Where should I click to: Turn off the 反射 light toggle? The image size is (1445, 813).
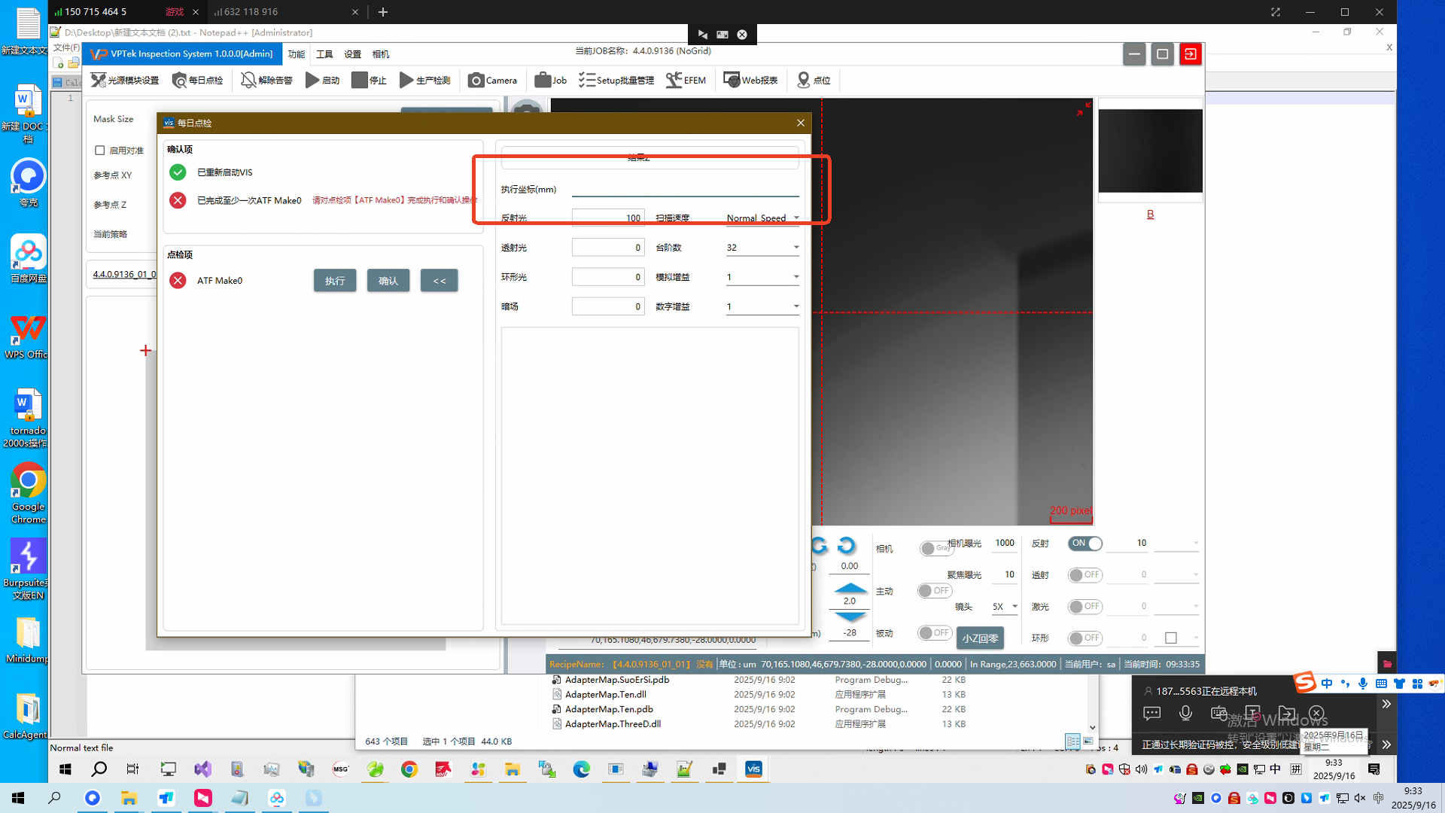[x=1085, y=544]
